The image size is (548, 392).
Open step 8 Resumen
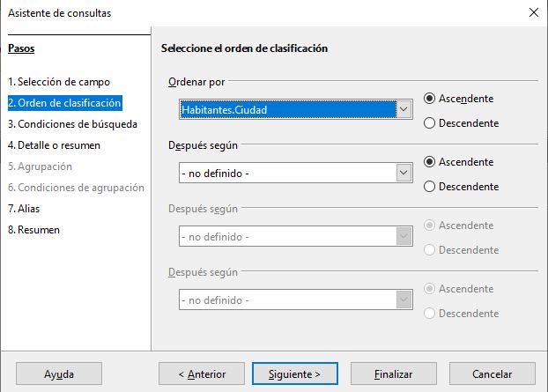point(33,230)
